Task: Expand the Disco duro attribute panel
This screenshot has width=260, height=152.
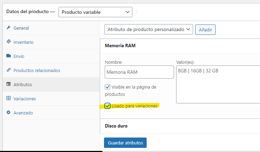Action: tap(180, 126)
